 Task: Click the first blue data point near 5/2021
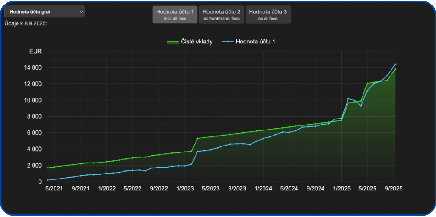48,180
